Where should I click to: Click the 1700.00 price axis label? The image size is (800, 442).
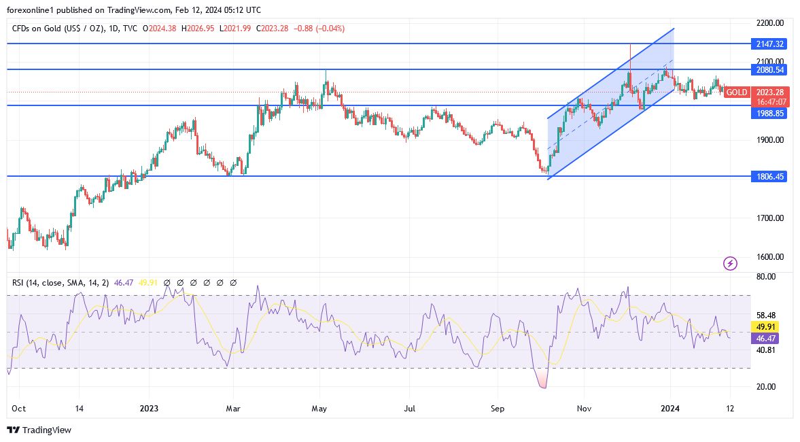(770, 218)
